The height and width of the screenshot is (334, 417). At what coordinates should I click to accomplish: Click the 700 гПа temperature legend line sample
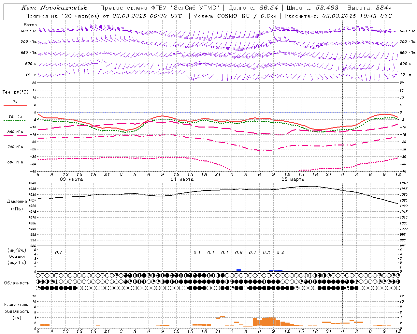(x=14, y=151)
